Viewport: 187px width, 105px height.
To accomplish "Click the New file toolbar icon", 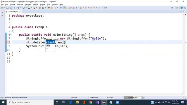I will click(x=2, y=8).
